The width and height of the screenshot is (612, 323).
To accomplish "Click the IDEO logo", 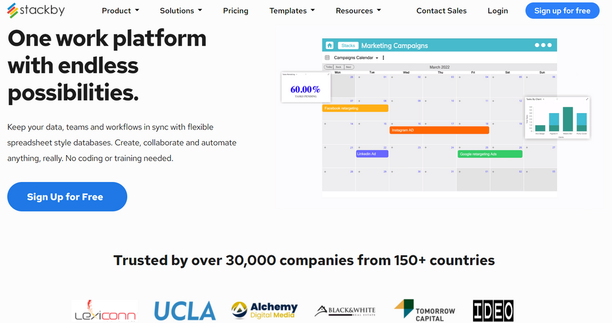I will [493, 311].
